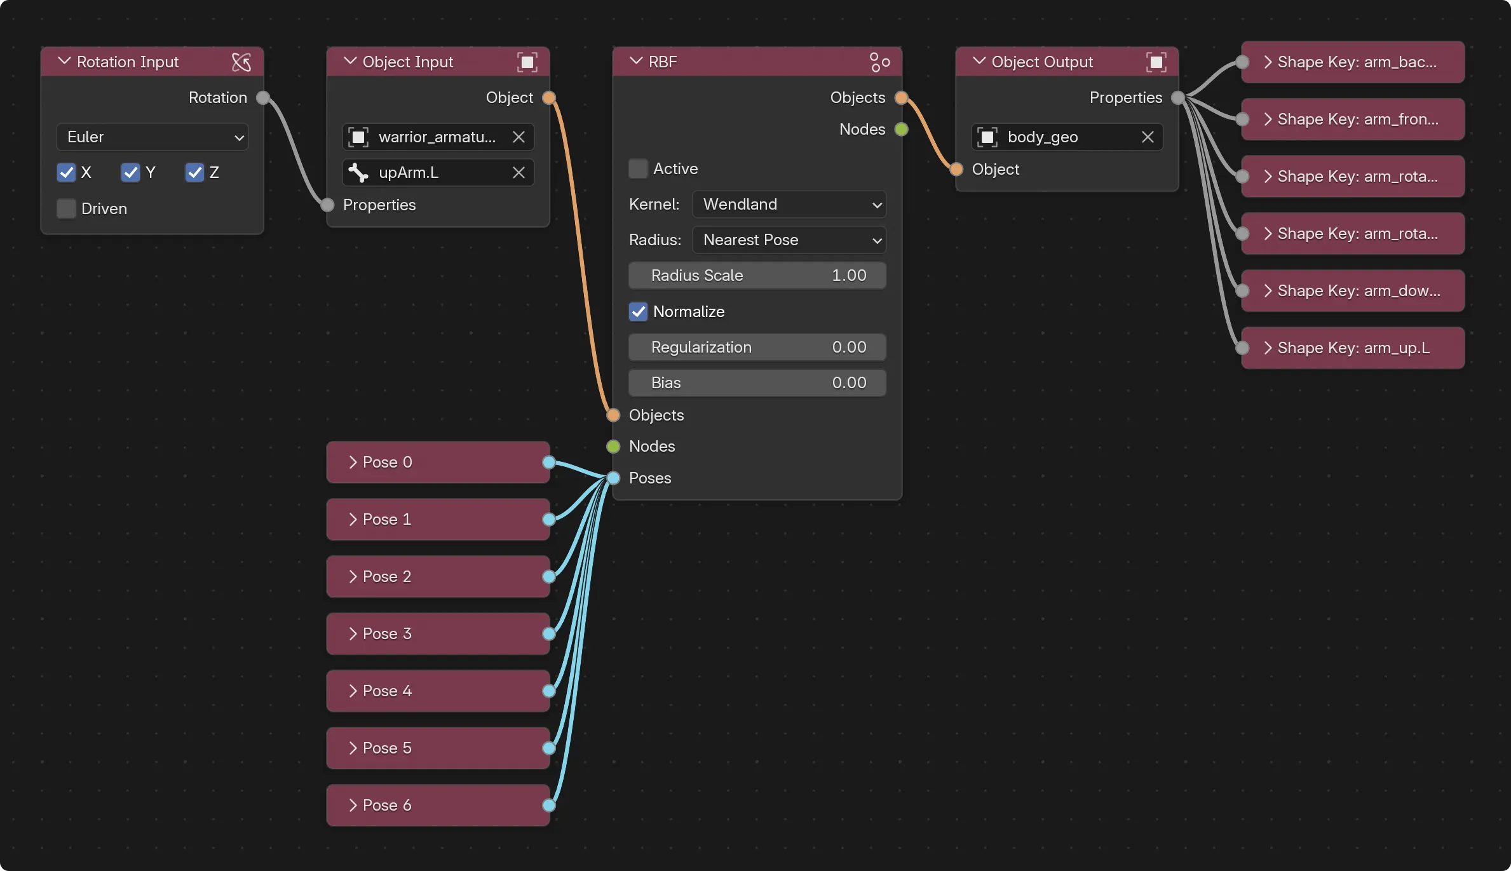Expand the Pose 0 node
The width and height of the screenshot is (1511, 871).
(x=353, y=462)
